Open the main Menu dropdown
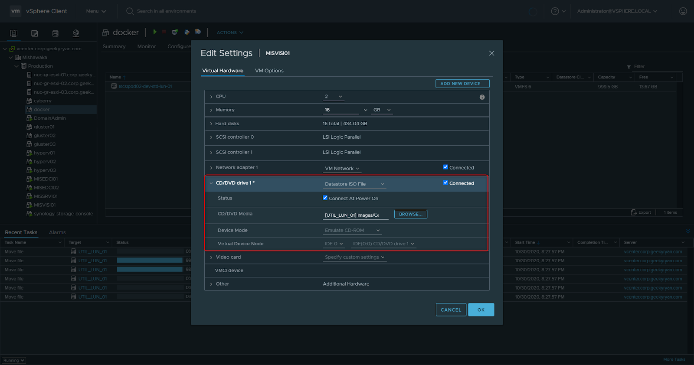694x365 pixels. pyautogui.click(x=96, y=11)
